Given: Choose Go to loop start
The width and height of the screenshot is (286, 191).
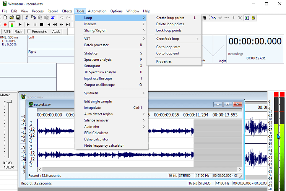Looking at the screenshot, I should [174, 47].
